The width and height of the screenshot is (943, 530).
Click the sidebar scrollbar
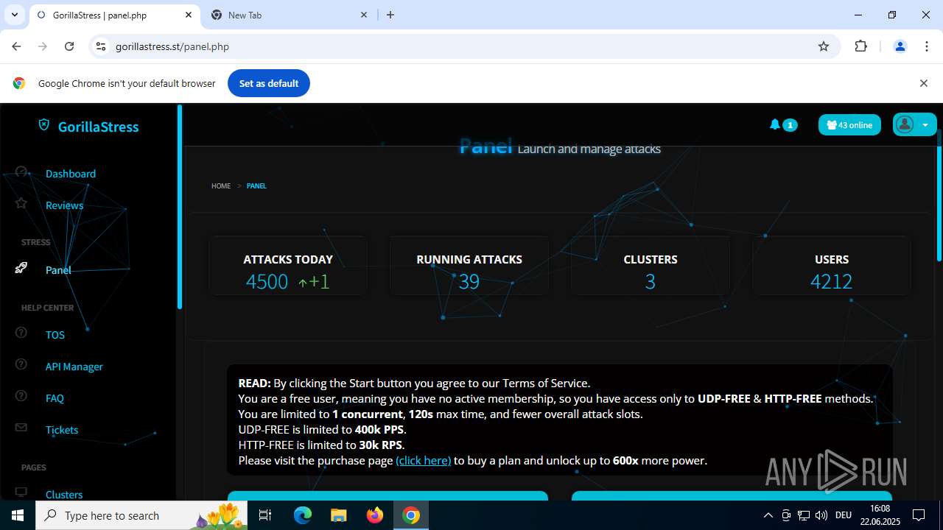(179, 206)
